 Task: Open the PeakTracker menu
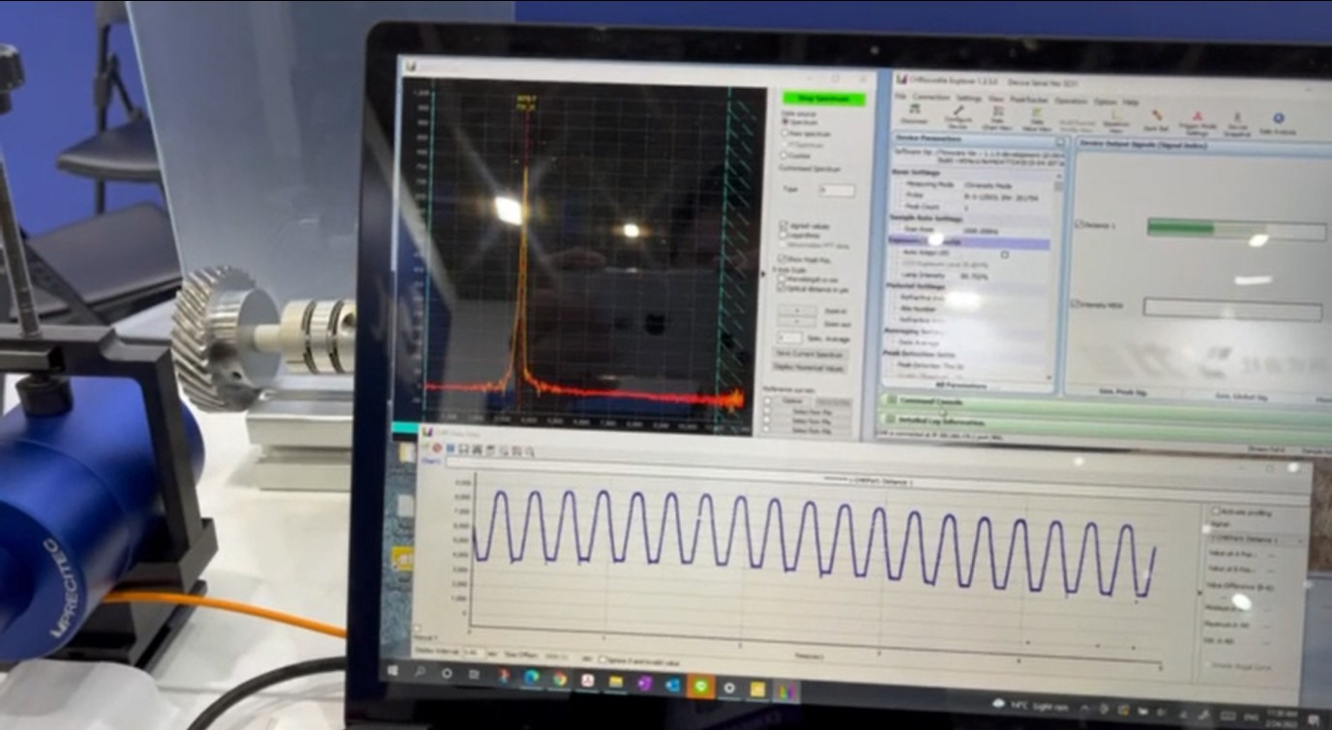1028,100
